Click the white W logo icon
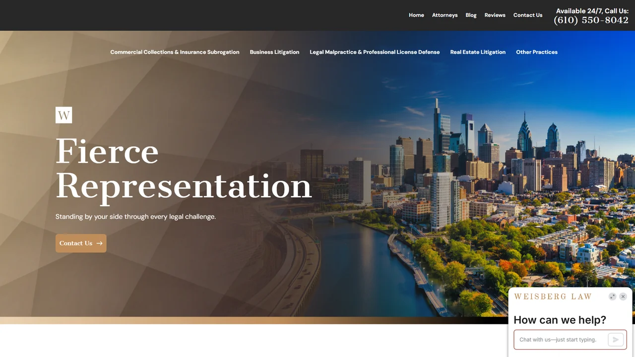 click(63, 115)
